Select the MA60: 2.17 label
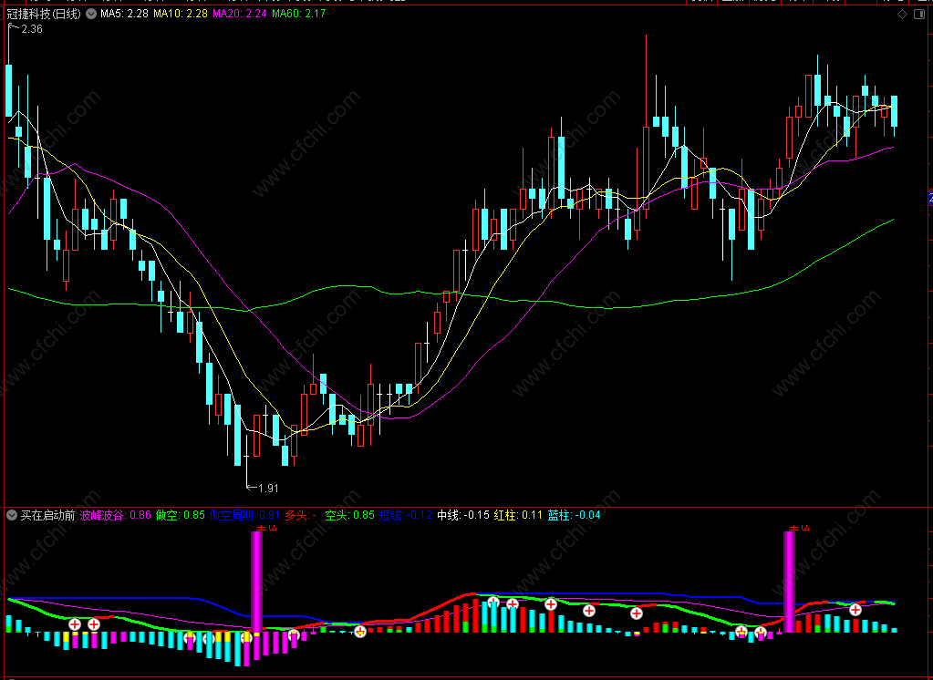Viewport: 933px width, 680px height. click(299, 14)
